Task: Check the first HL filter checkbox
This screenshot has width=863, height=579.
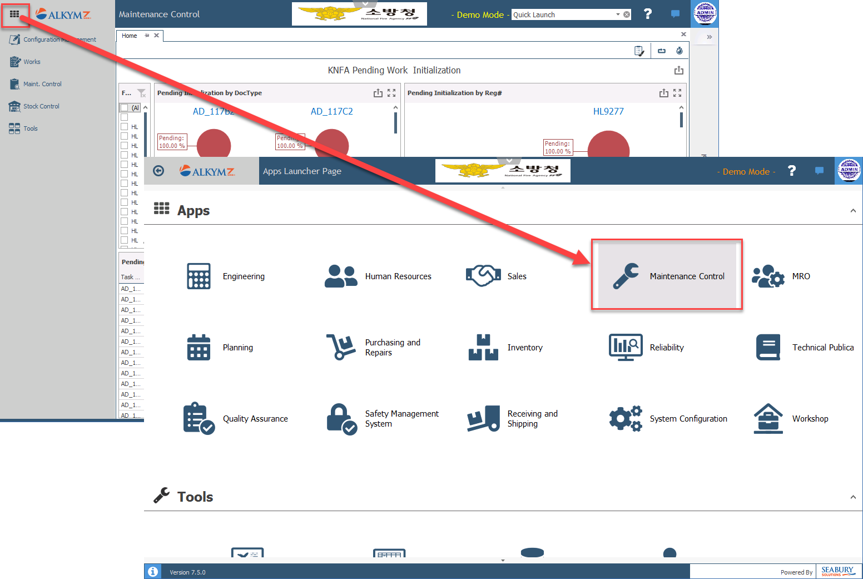Action: pyautogui.click(x=125, y=127)
